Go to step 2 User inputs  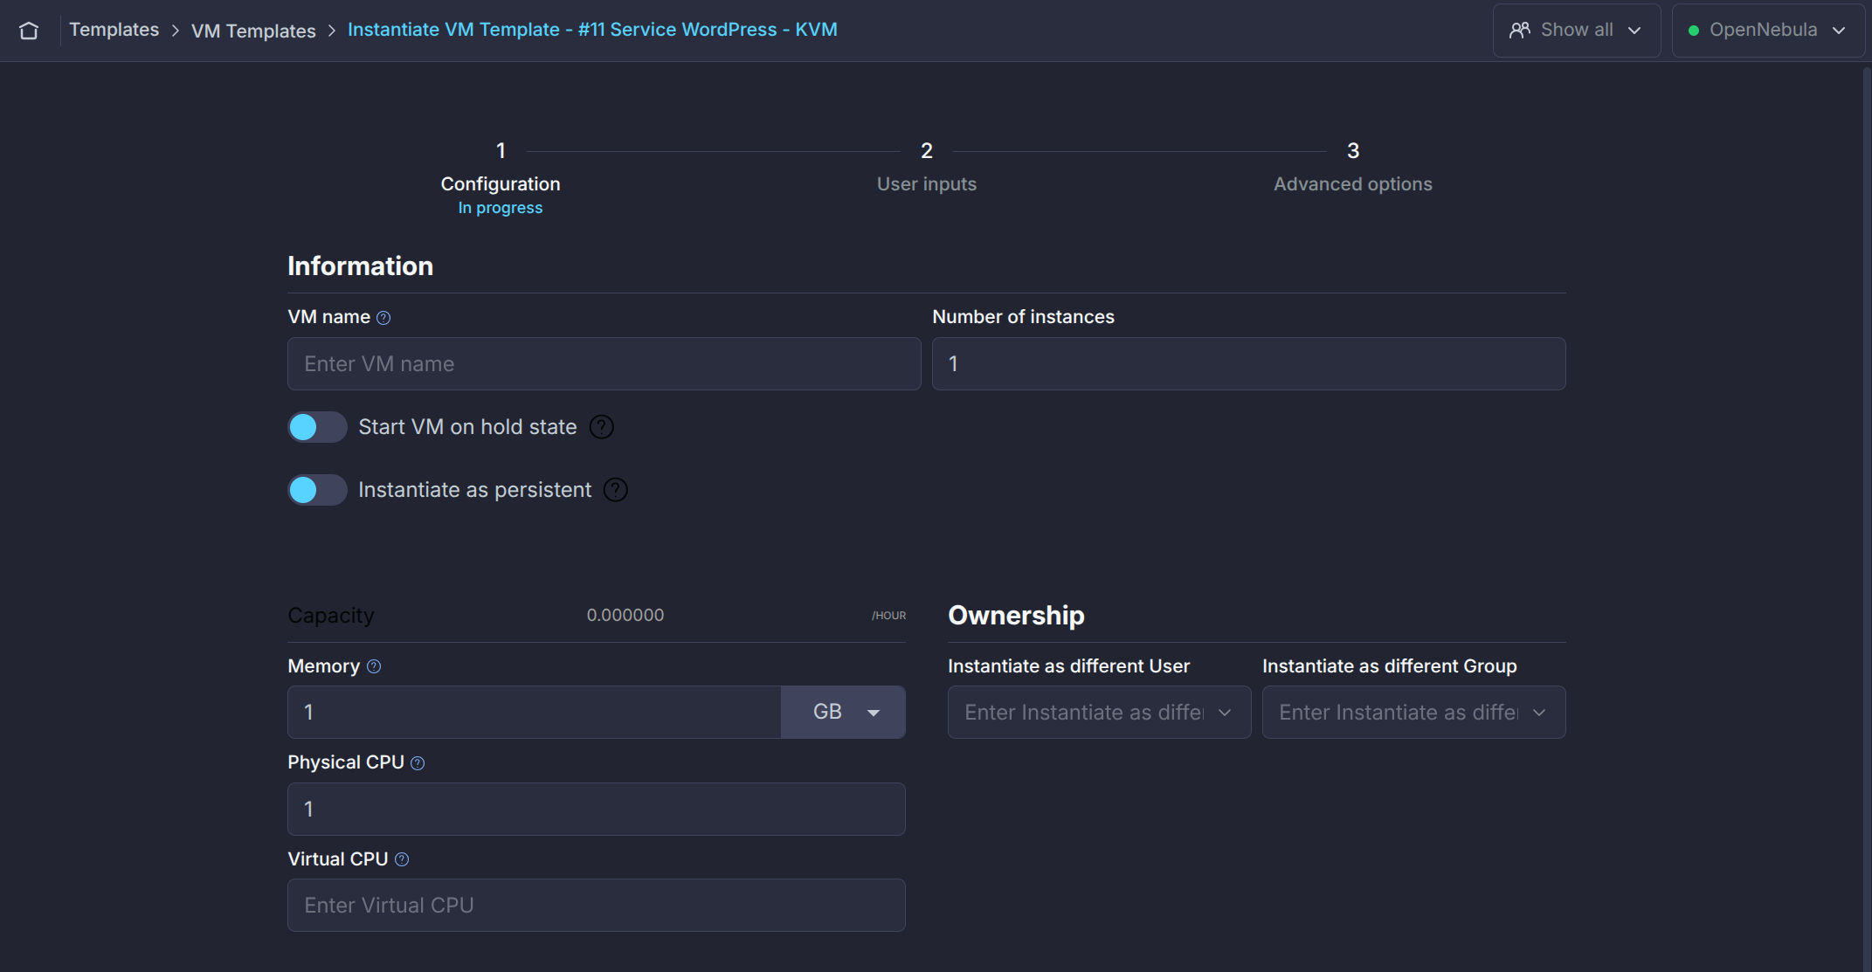pyautogui.click(x=927, y=167)
